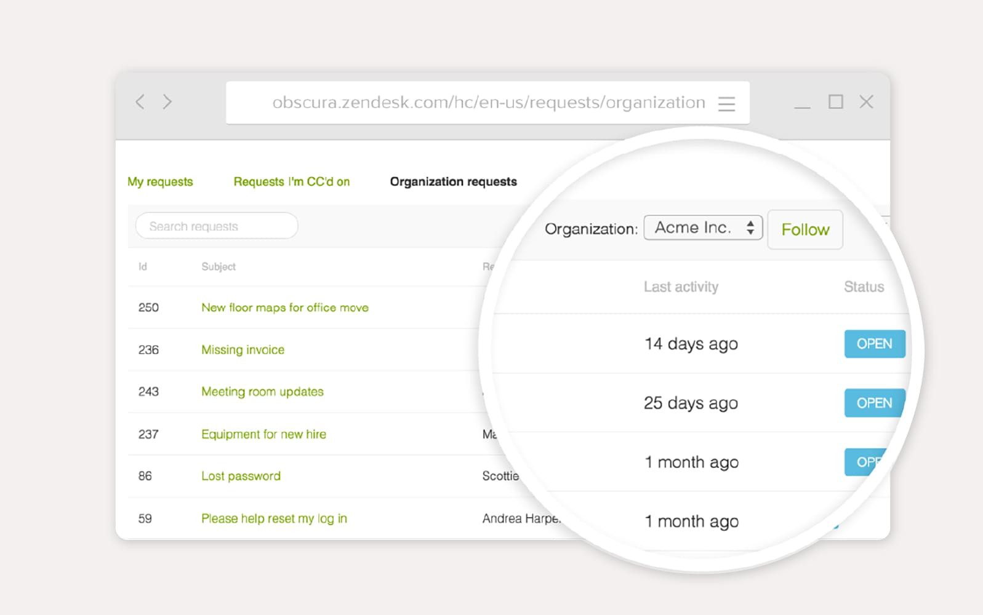The height and width of the screenshot is (615, 983).
Task: Select the Organization requests tab
Action: [x=453, y=181]
